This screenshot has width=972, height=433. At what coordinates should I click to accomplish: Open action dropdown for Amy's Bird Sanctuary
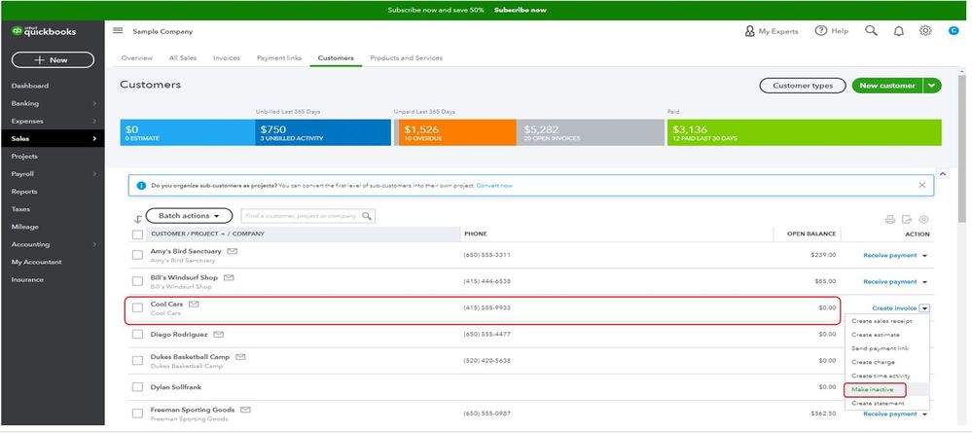pyautogui.click(x=925, y=256)
